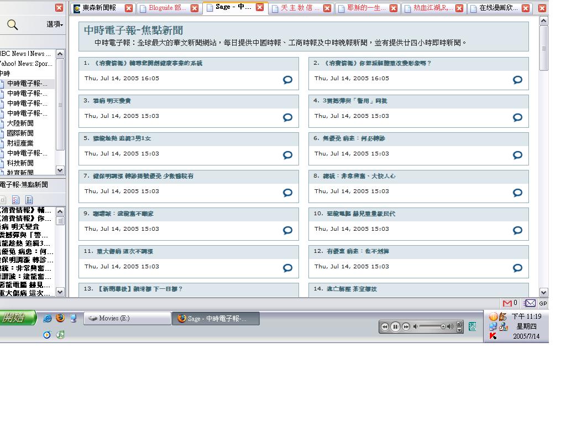The image size is (566, 425).
Task: Launch Internet Explorer from quick launch
Action: [48, 318]
